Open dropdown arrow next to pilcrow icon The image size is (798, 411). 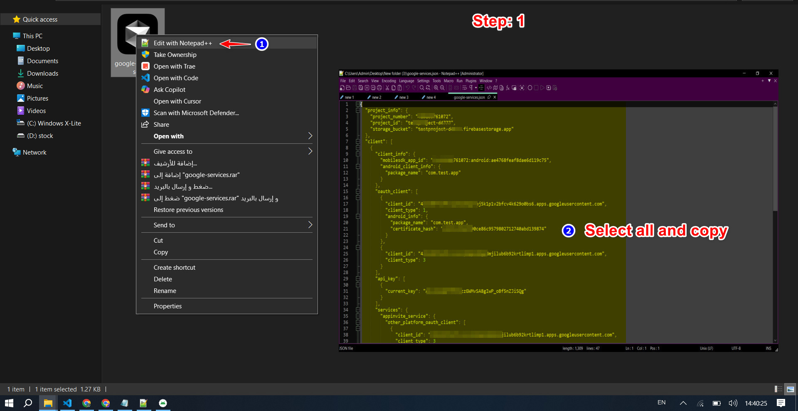click(476, 88)
